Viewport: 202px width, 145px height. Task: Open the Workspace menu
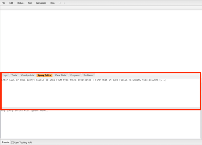[x=42, y=3]
